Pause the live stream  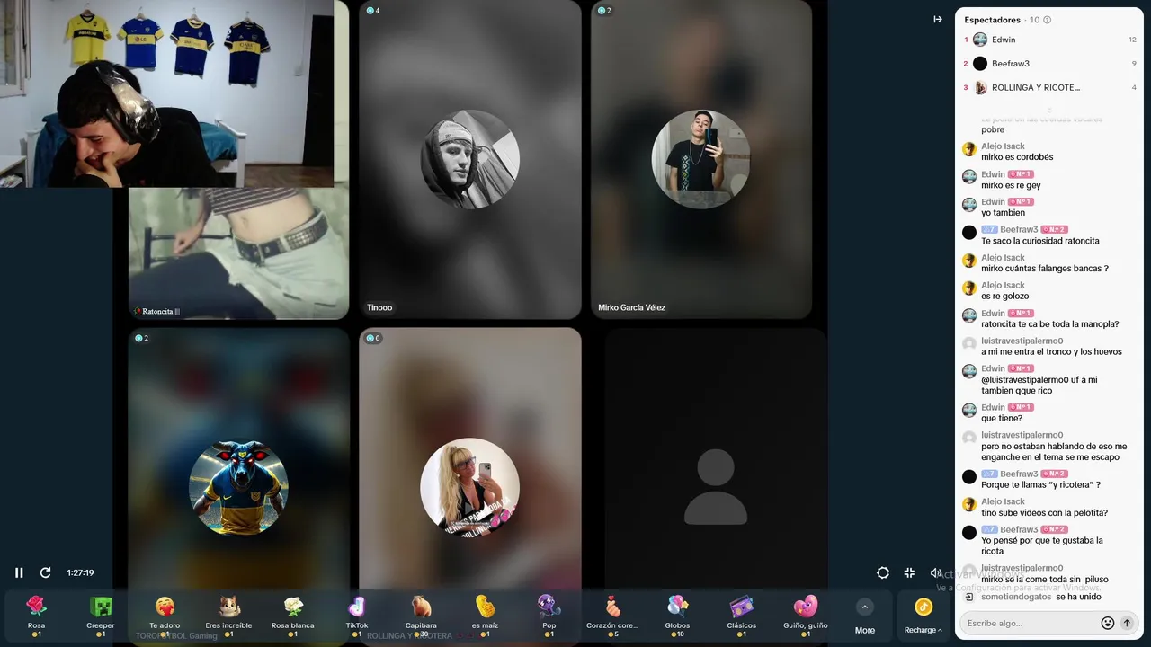point(19,572)
